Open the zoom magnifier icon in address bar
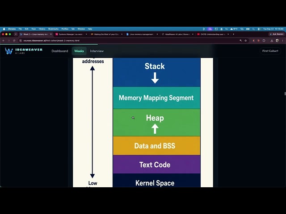This screenshot has width=286, height=214. [x=240, y=41]
